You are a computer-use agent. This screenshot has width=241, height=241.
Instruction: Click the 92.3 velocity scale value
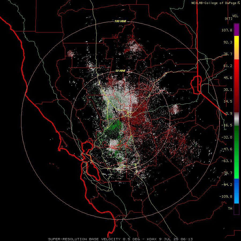(228, 42)
